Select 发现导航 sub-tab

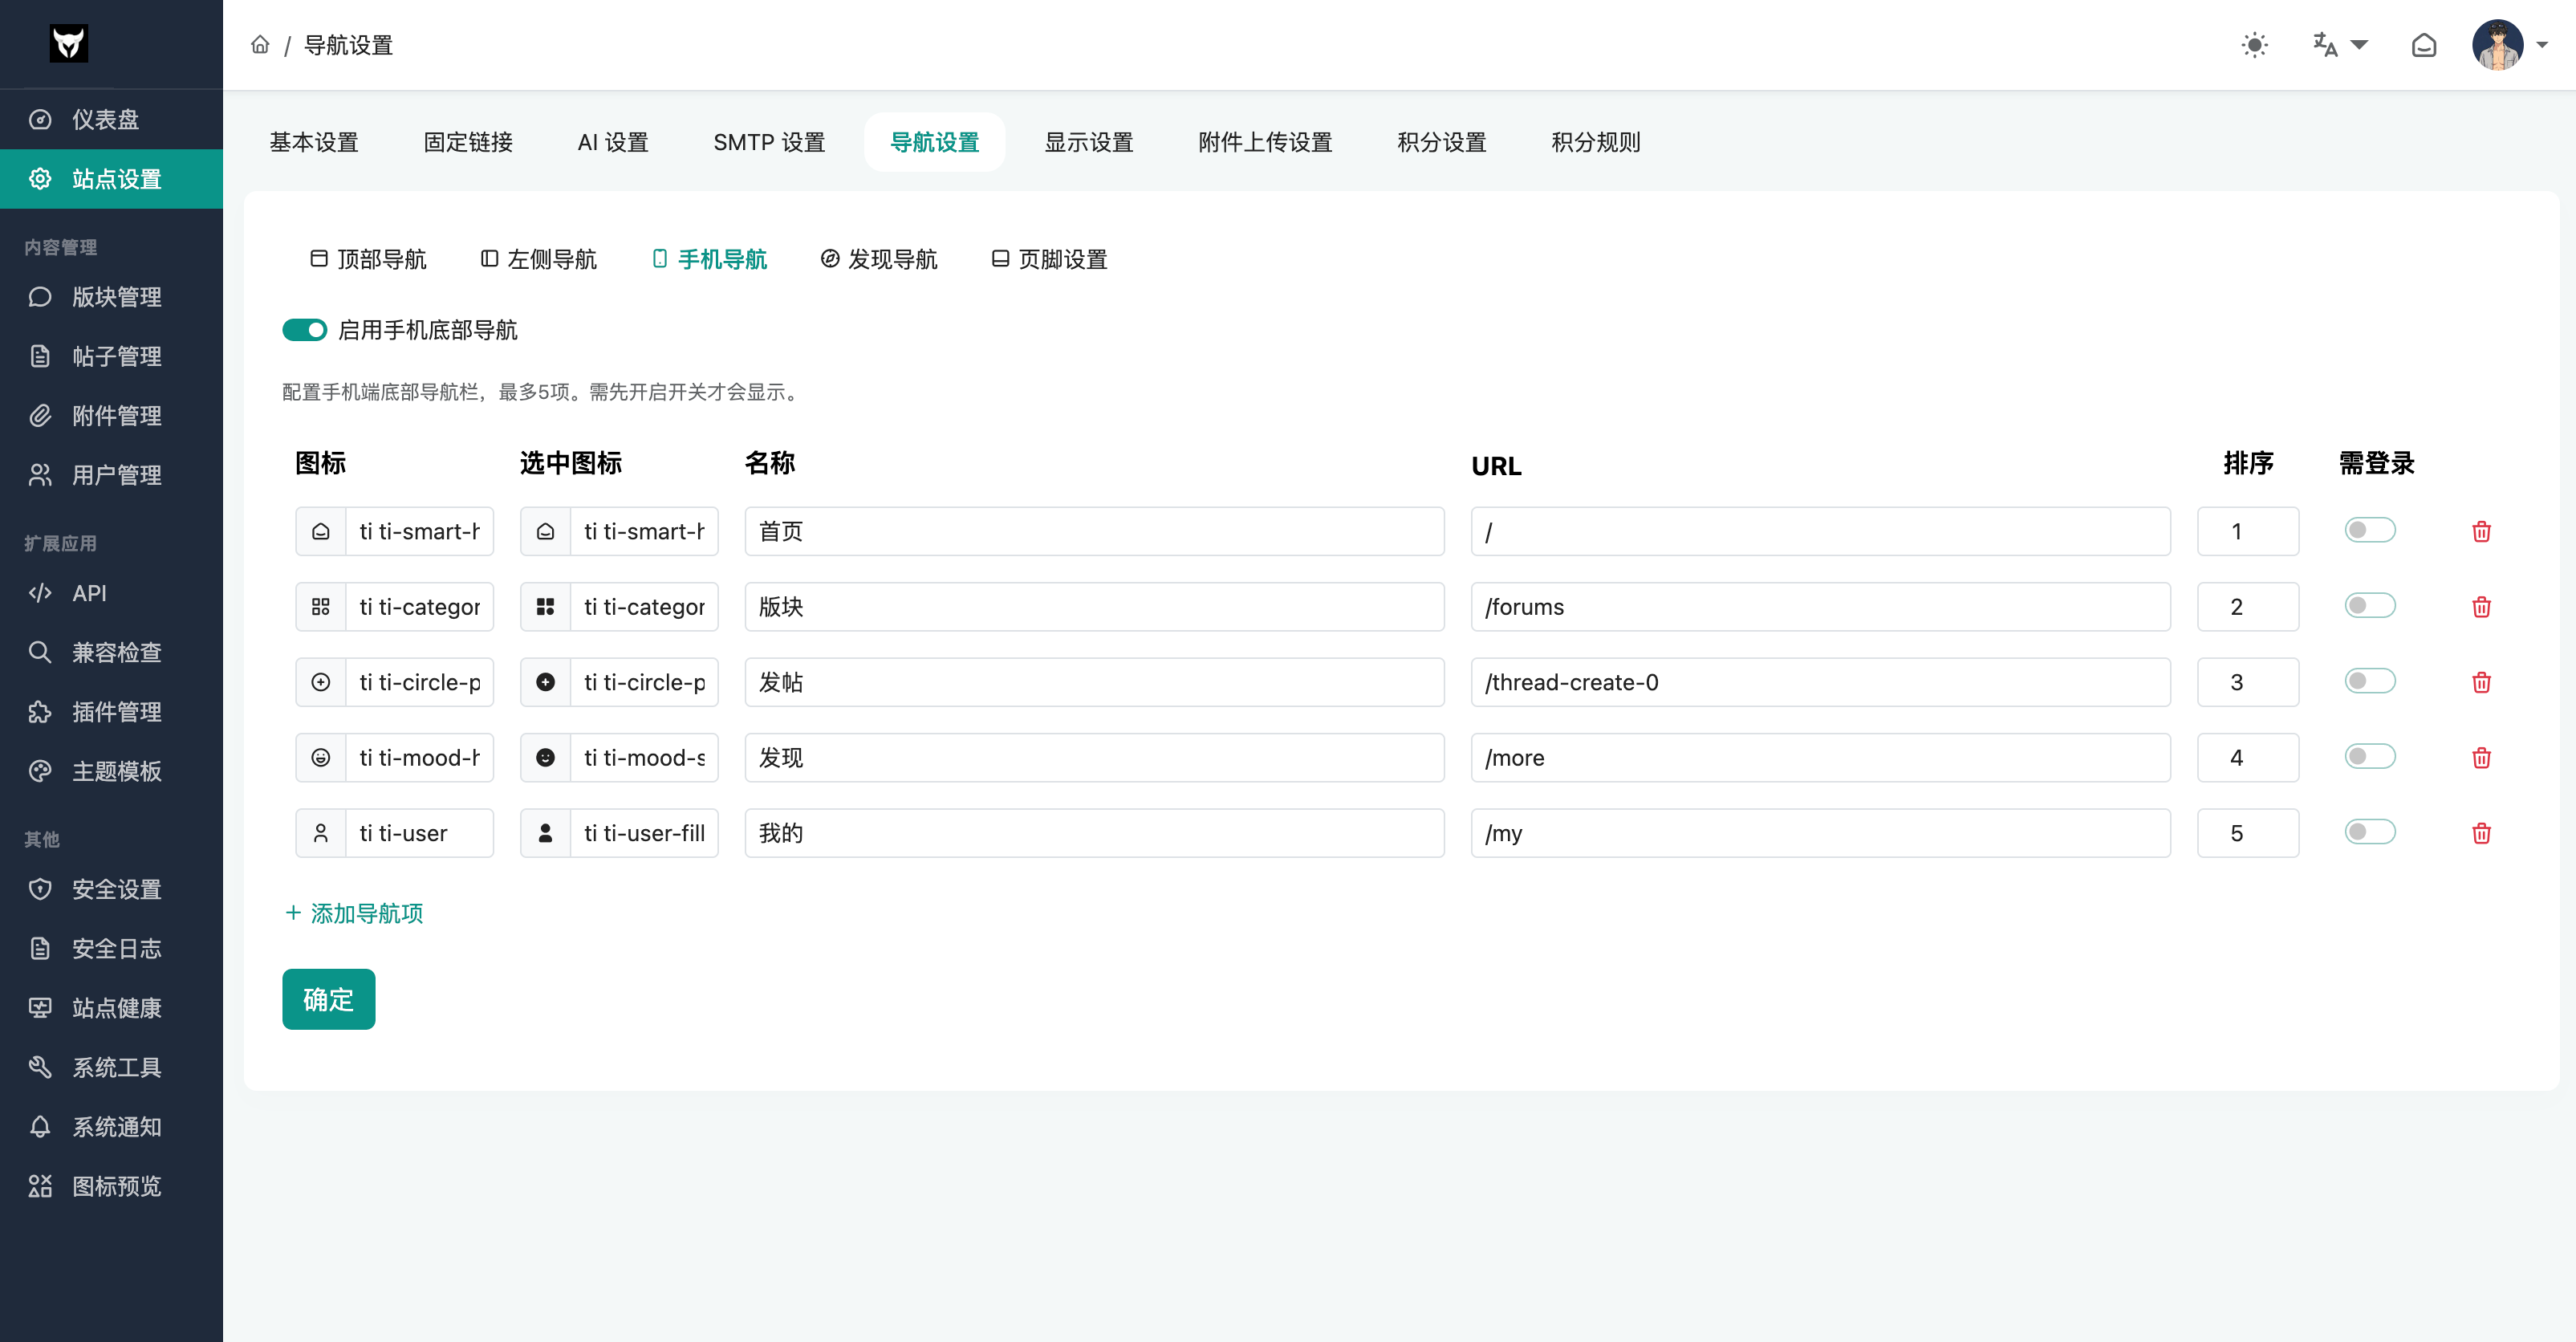click(x=879, y=260)
